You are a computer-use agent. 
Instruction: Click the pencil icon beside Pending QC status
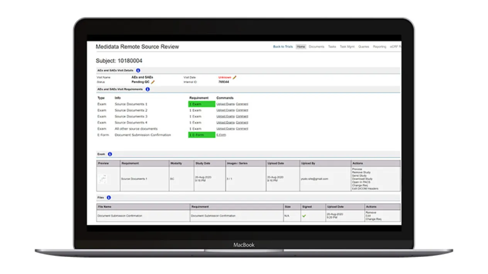[x=153, y=82]
